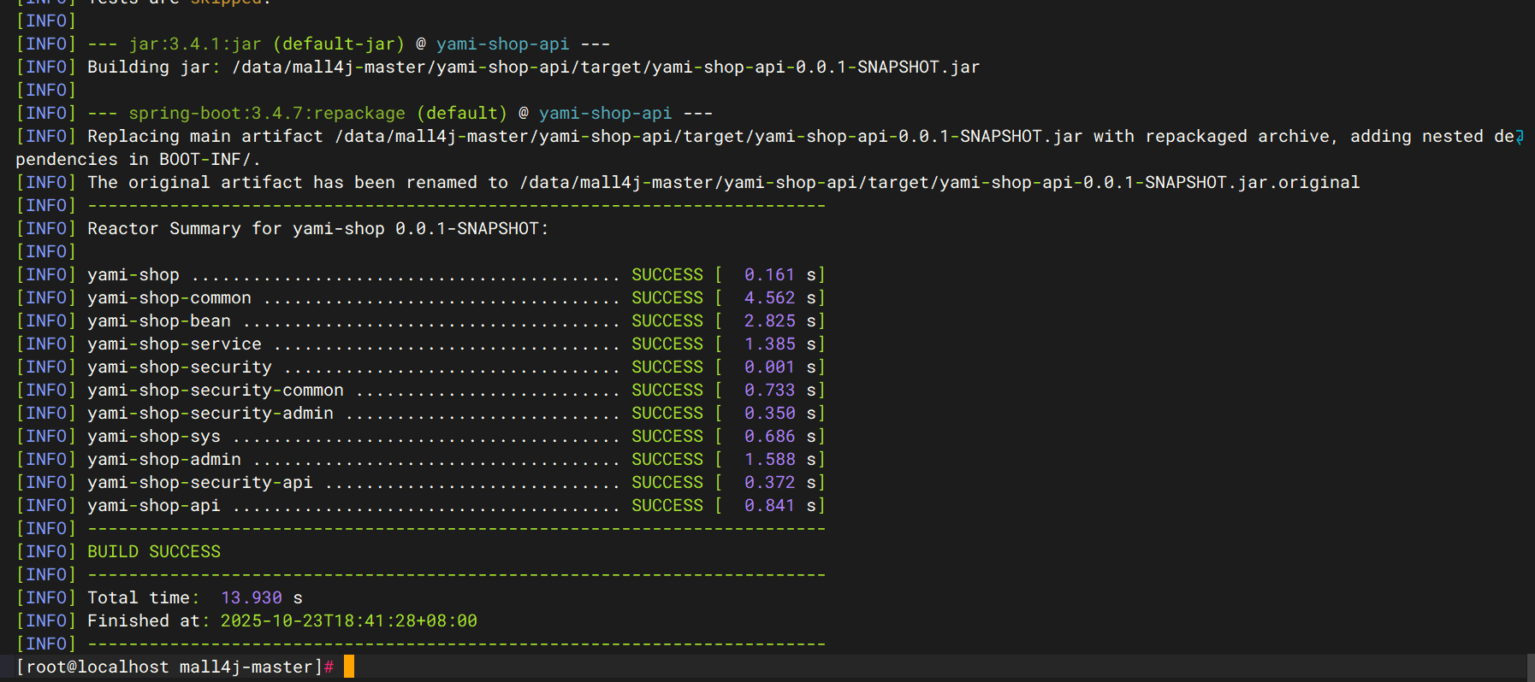Click the path in the Building jar line
Screen dimensions: 1535x682
605,67
